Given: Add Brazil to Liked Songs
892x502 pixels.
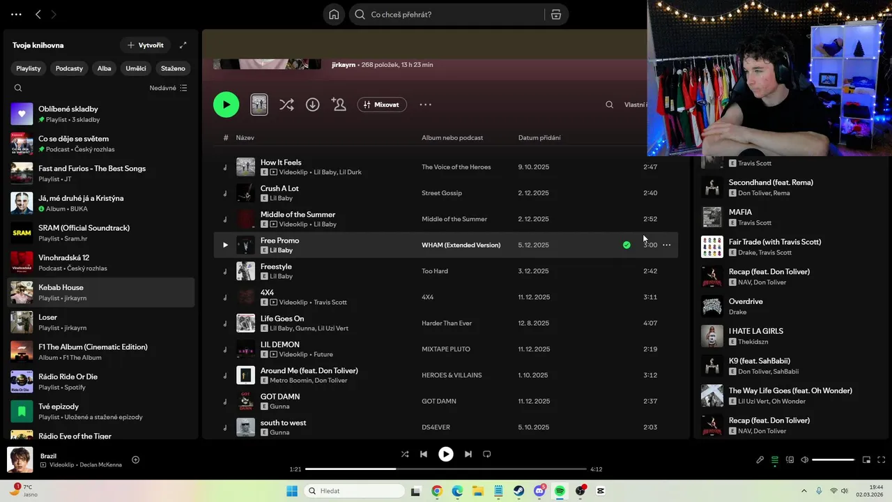Looking at the screenshot, I should [x=136, y=459].
